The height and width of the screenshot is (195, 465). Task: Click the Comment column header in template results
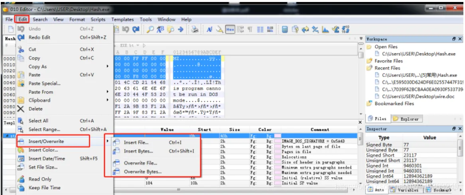click(320, 130)
